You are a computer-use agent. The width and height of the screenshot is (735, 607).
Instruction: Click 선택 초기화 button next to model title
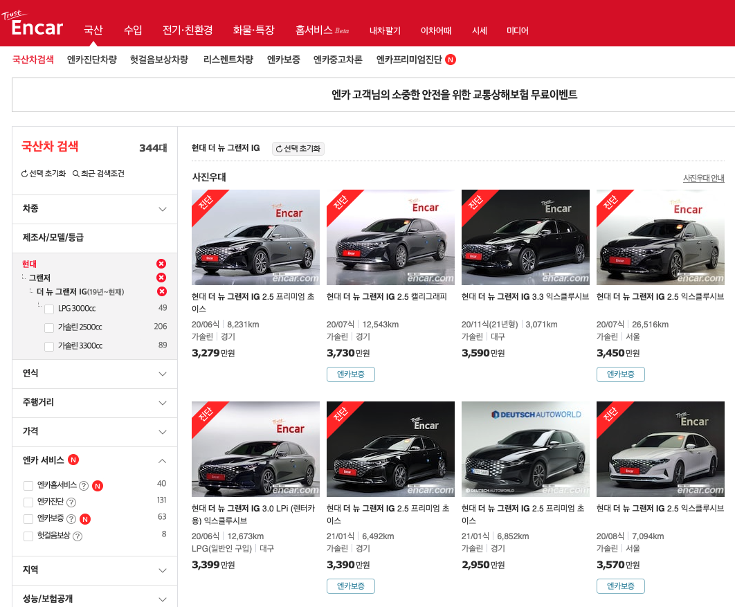pyautogui.click(x=298, y=149)
